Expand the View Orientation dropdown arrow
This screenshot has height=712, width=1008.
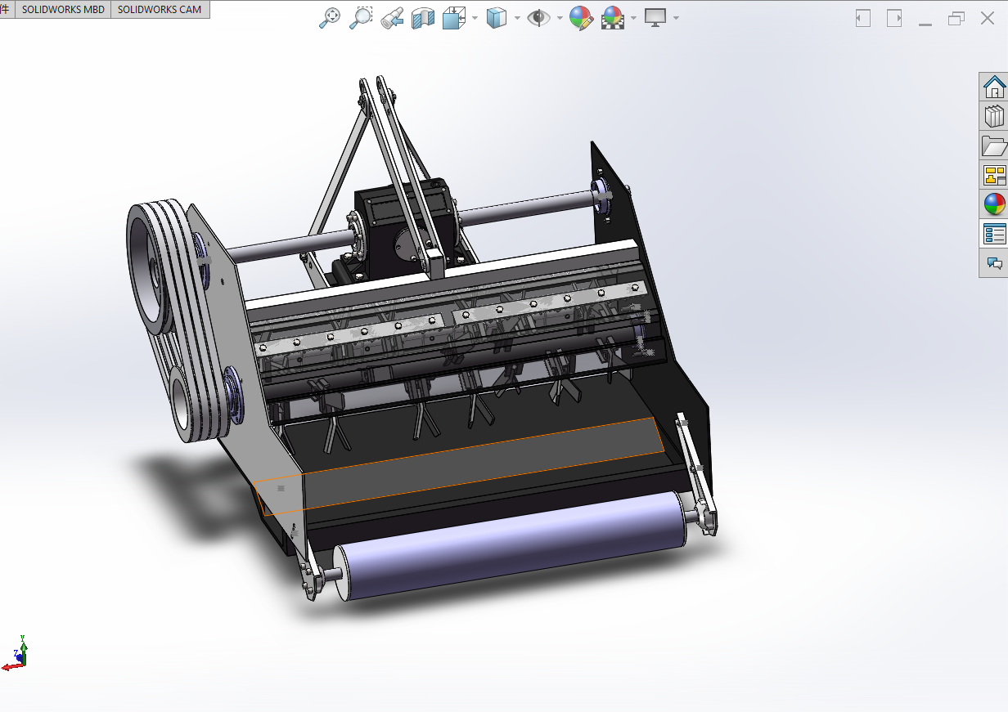coord(475,18)
